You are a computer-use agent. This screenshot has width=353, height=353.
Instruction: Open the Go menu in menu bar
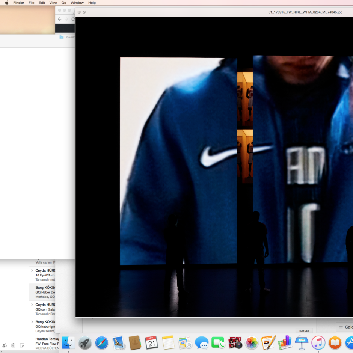point(64,3)
